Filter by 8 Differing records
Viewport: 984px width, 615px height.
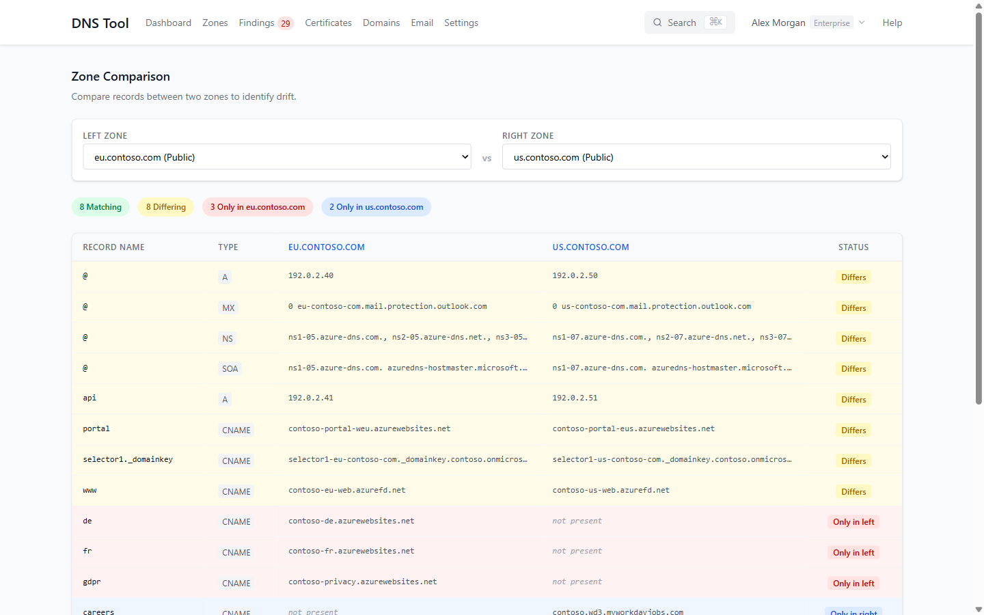click(x=166, y=207)
